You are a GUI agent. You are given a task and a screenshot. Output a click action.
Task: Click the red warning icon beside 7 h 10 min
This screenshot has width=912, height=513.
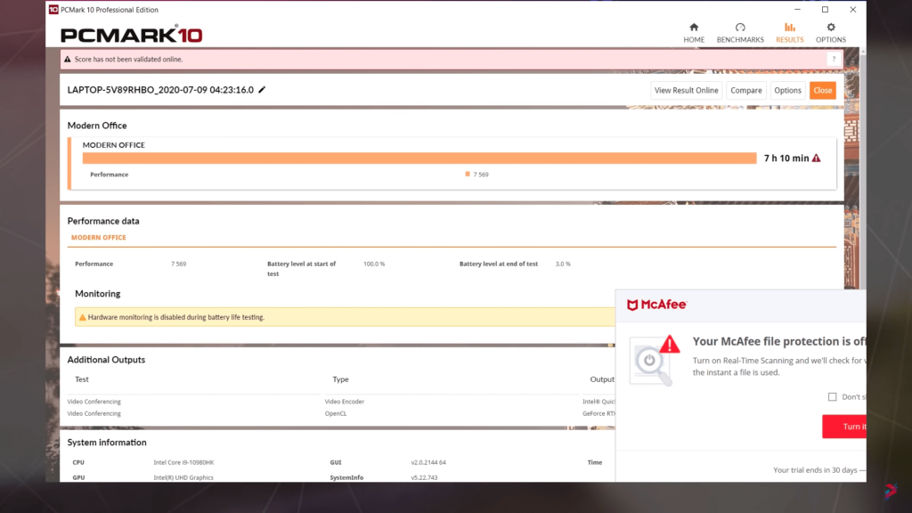816,159
